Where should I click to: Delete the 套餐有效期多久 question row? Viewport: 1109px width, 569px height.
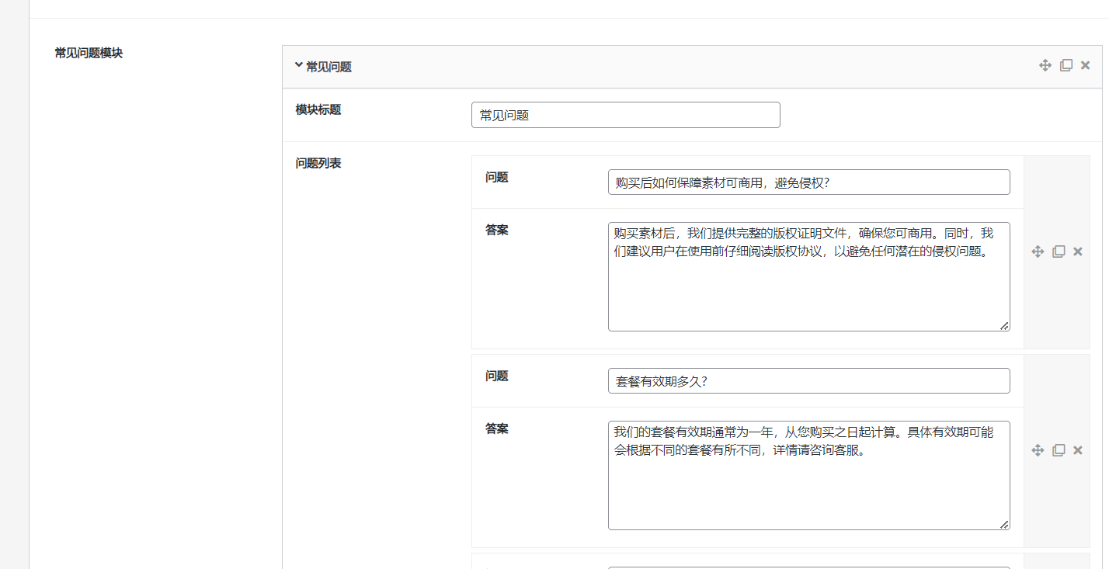1078,450
